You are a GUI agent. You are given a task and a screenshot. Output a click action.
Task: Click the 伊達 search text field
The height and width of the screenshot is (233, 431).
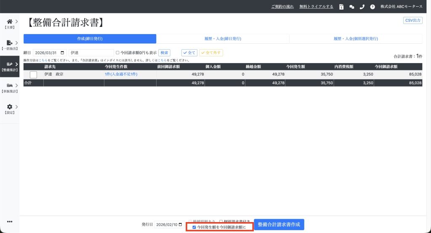[x=91, y=53]
